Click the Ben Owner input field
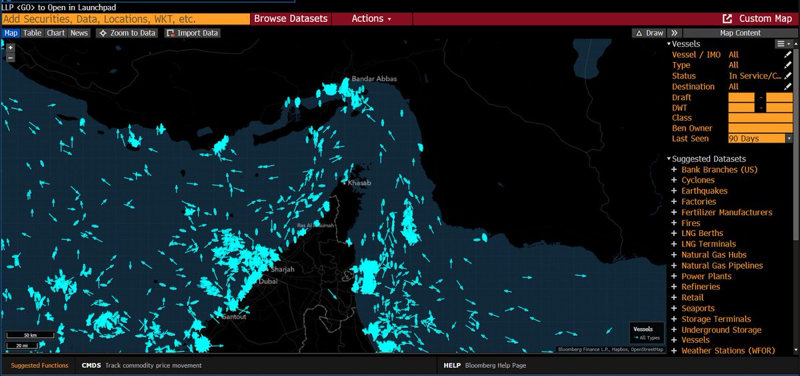 pos(761,128)
